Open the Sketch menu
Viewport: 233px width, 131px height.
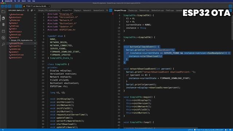[x=24, y=1]
